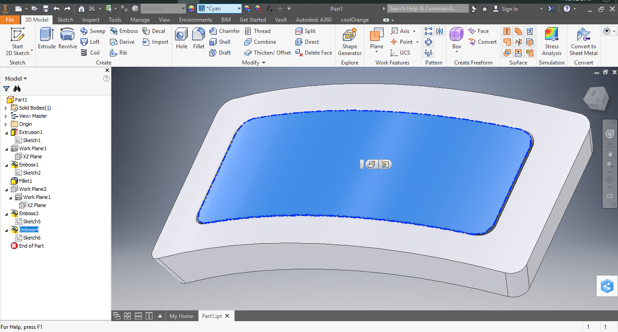Expand the Origin folder node
618x332 pixels.
[x=6, y=124]
